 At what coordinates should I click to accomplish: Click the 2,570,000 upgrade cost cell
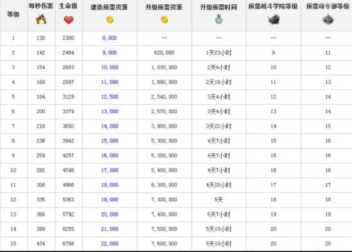164,112
